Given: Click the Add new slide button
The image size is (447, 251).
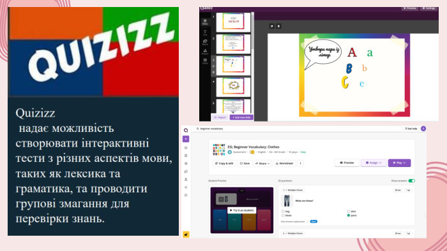Looking at the screenshot, I should pyautogui.click(x=241, y=117).
